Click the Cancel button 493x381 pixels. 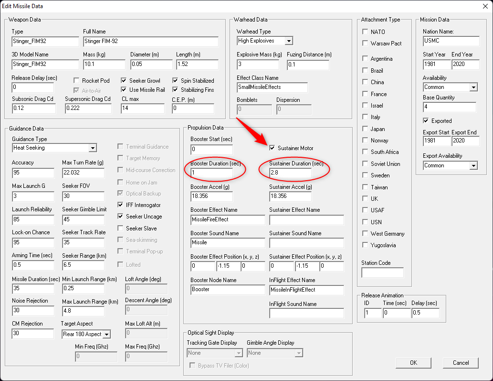[461, 363]
